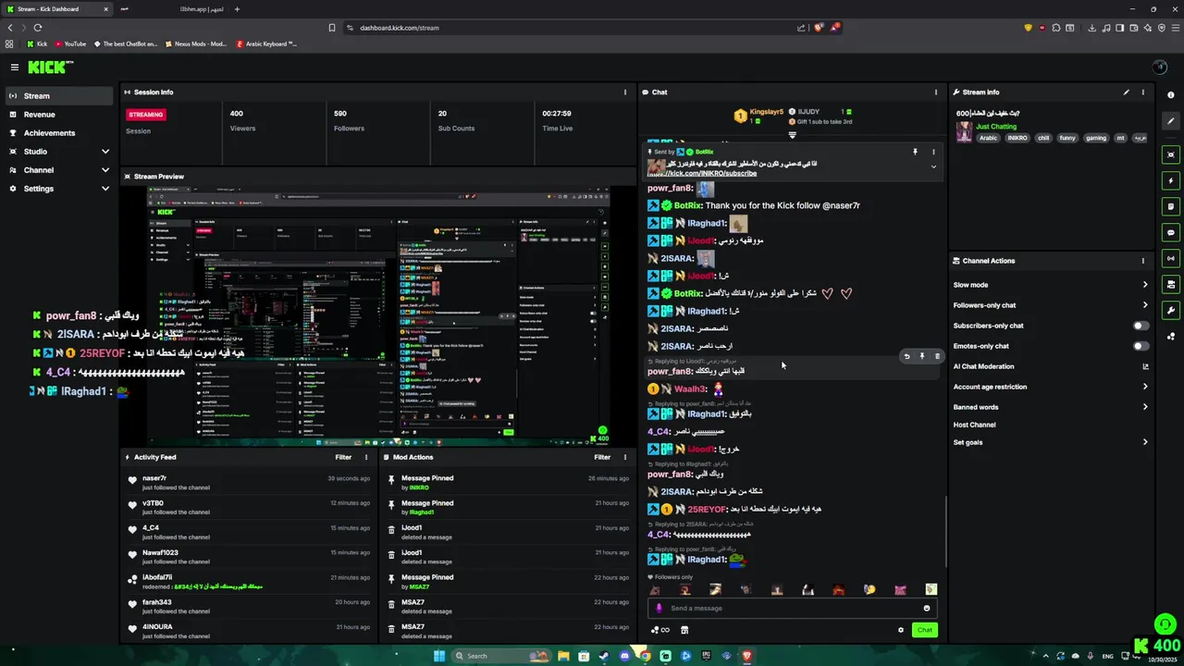
Task: Go to Revenue in the sidebar
Action: click(57, 115)
